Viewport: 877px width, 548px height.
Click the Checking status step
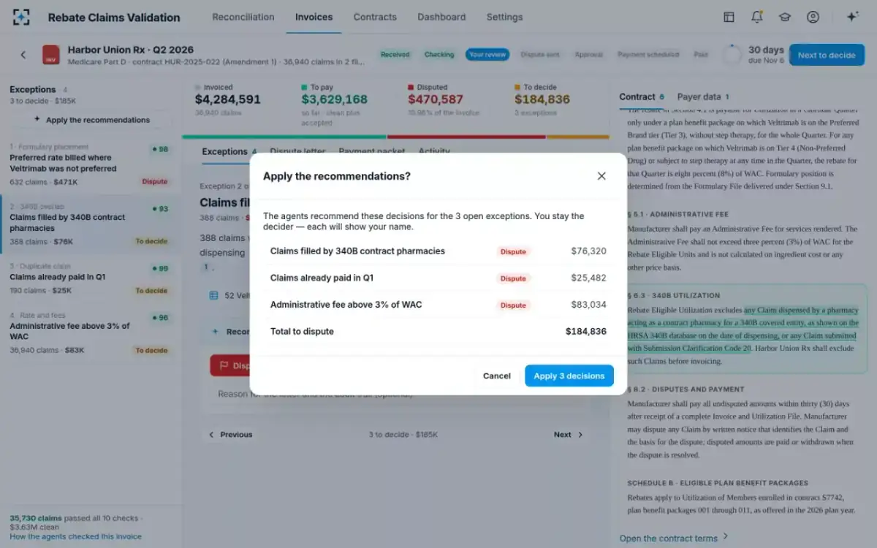(439, 55)
